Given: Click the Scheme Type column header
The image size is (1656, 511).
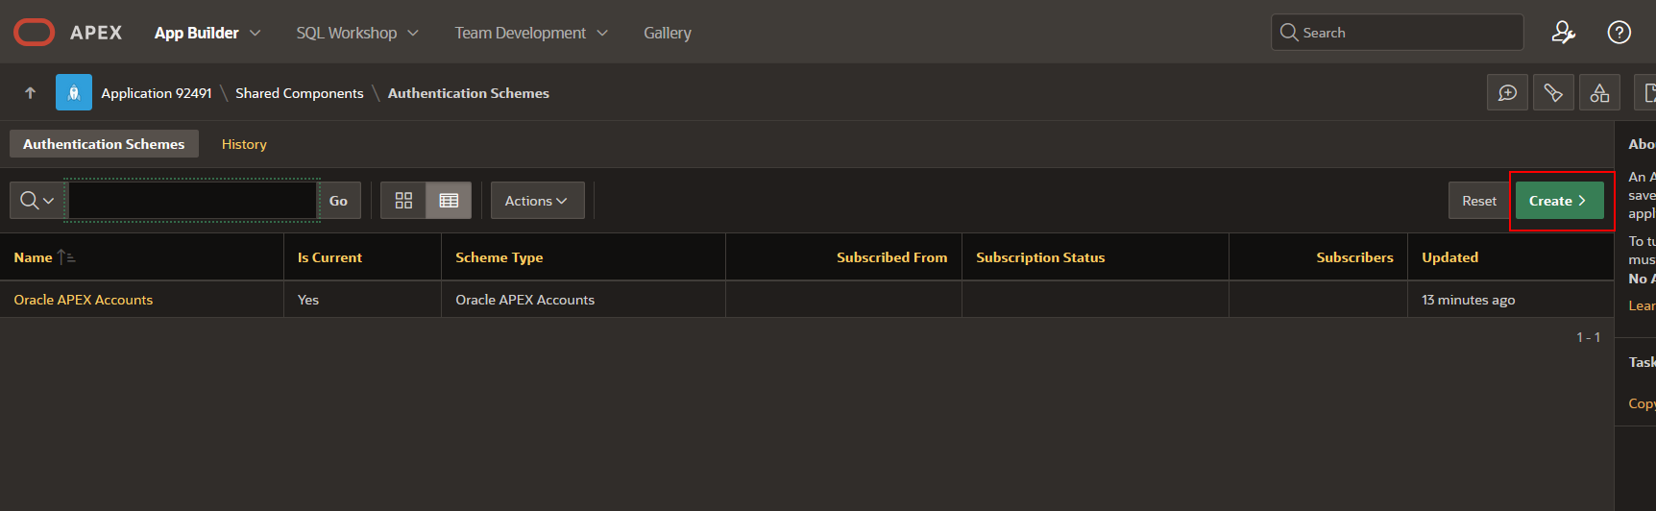Looking at the screenshot, I should tap(499, 257).
